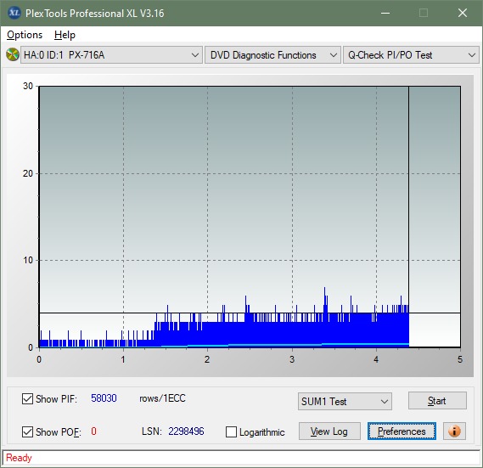The height and width of the screenshot is (468, 483).
Task: Click the X-axis label 3
Action: point(292,359)
